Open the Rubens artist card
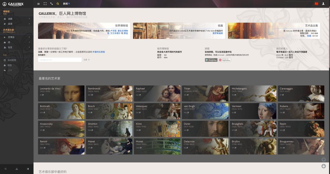The image size is (330, 174). tap(301, 111)
